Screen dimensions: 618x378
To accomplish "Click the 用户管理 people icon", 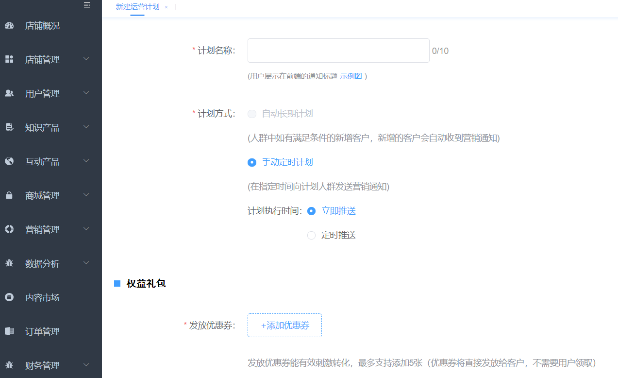I will (9, 93).
